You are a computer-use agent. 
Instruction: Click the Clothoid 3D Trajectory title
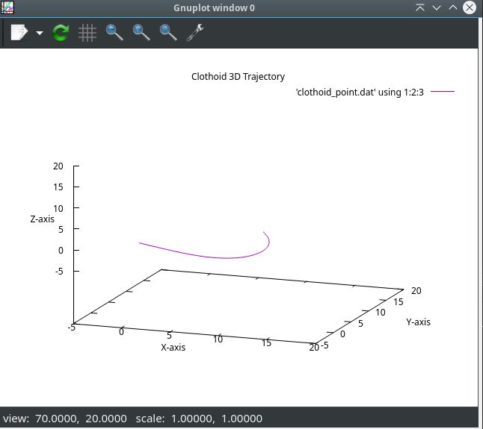pyautogui.click(x=238, y=77)
